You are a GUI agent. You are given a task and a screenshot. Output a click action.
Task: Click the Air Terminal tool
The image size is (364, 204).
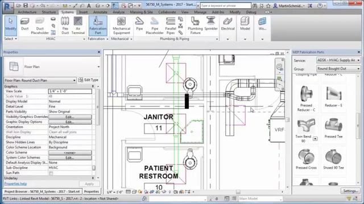click(78, 25)
